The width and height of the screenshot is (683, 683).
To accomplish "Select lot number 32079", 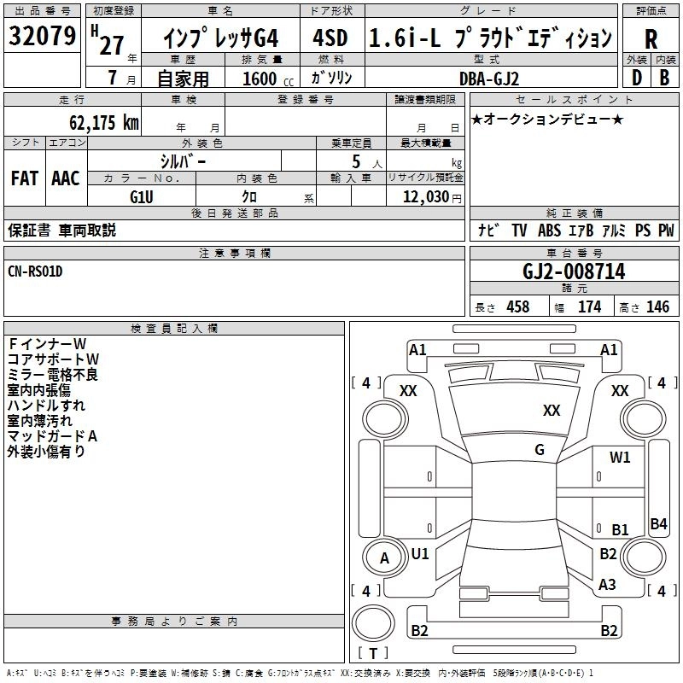I will click(42, 37).
